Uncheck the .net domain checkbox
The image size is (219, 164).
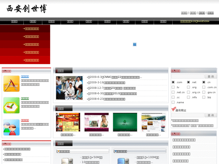[x=188, y=82]
